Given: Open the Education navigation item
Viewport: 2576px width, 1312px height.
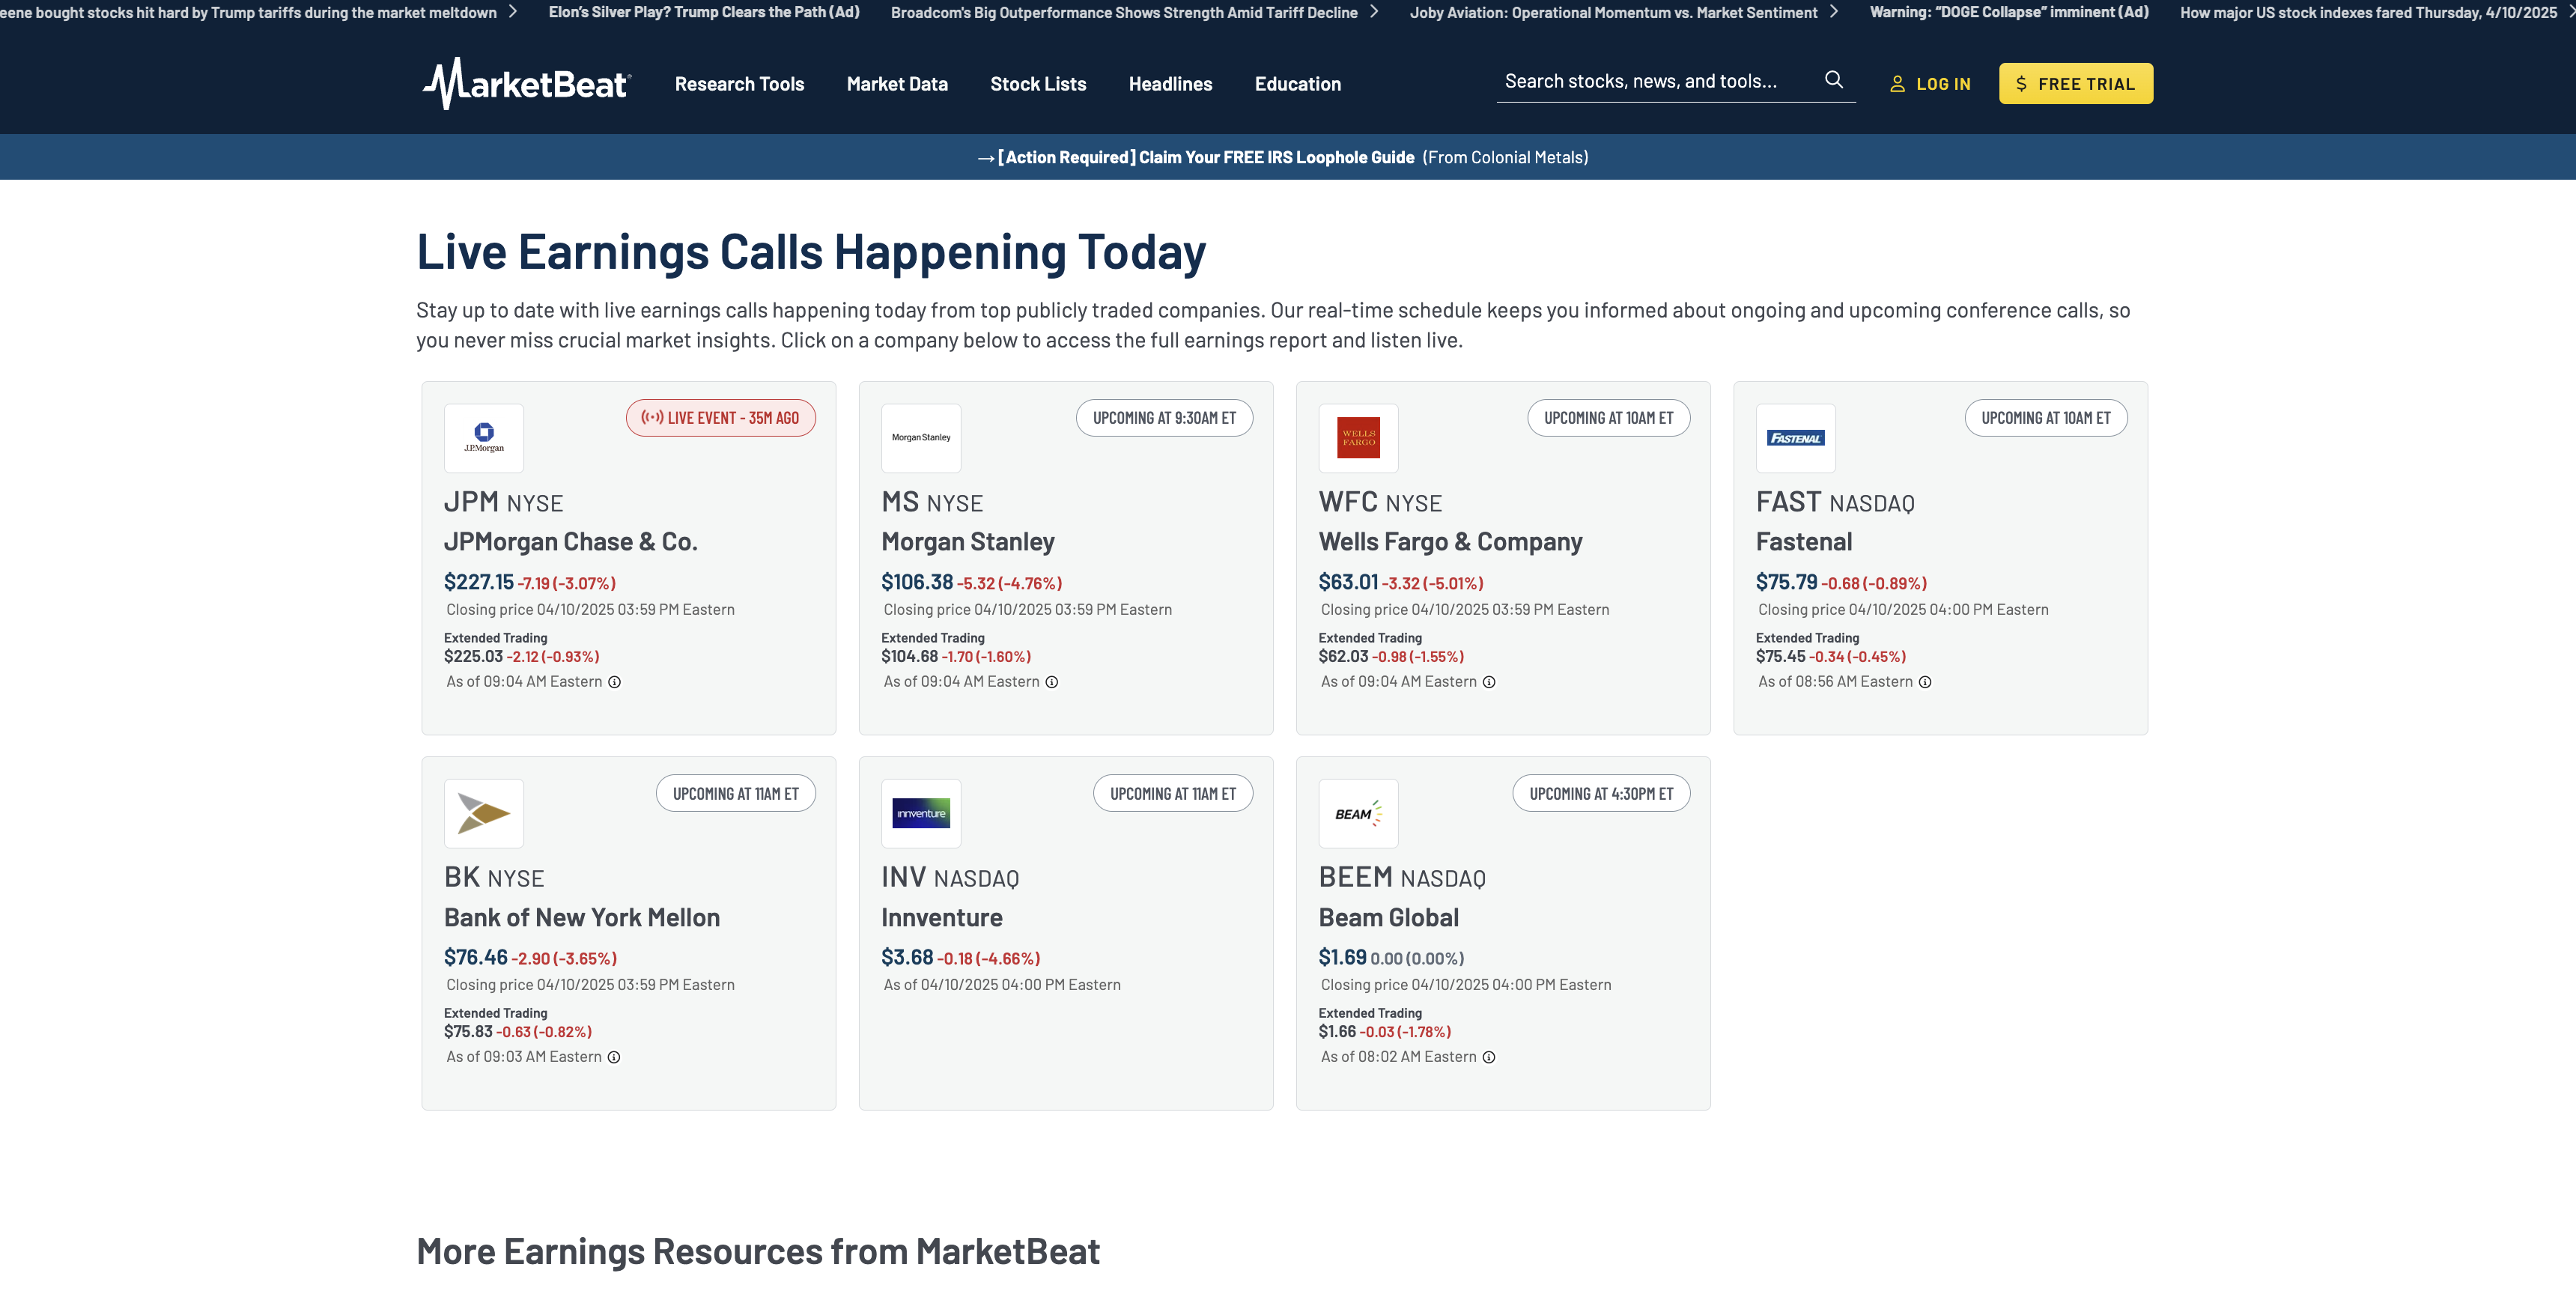Looking at the screenshot, I should 1297,84.
